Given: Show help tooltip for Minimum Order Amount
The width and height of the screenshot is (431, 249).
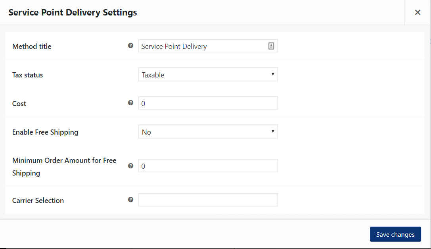Looking at the screenshot, I should tap(130, 166).
